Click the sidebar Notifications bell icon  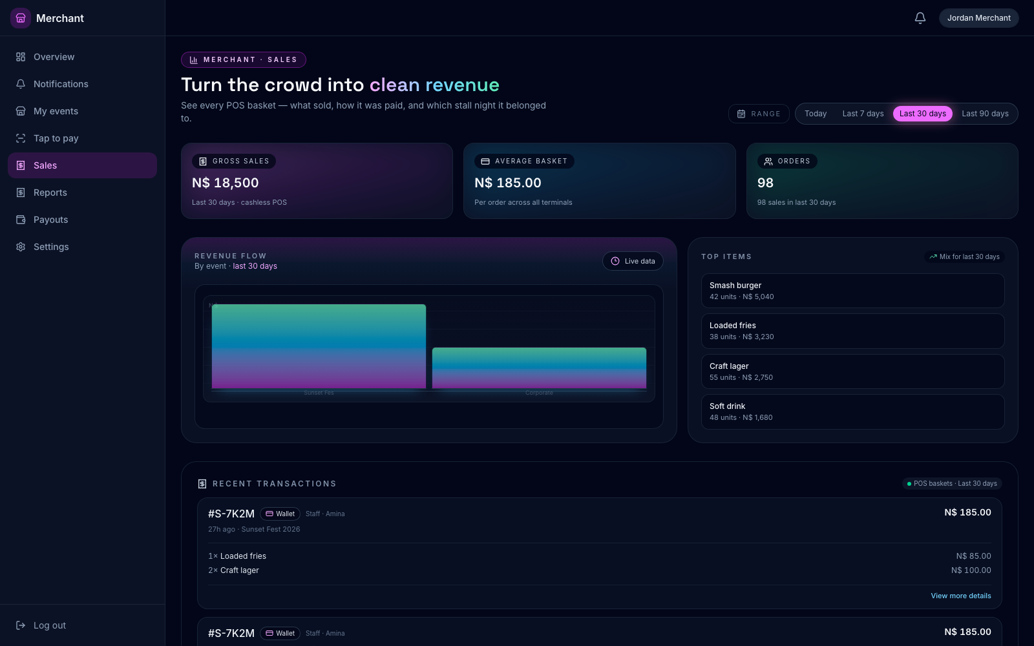21,84
